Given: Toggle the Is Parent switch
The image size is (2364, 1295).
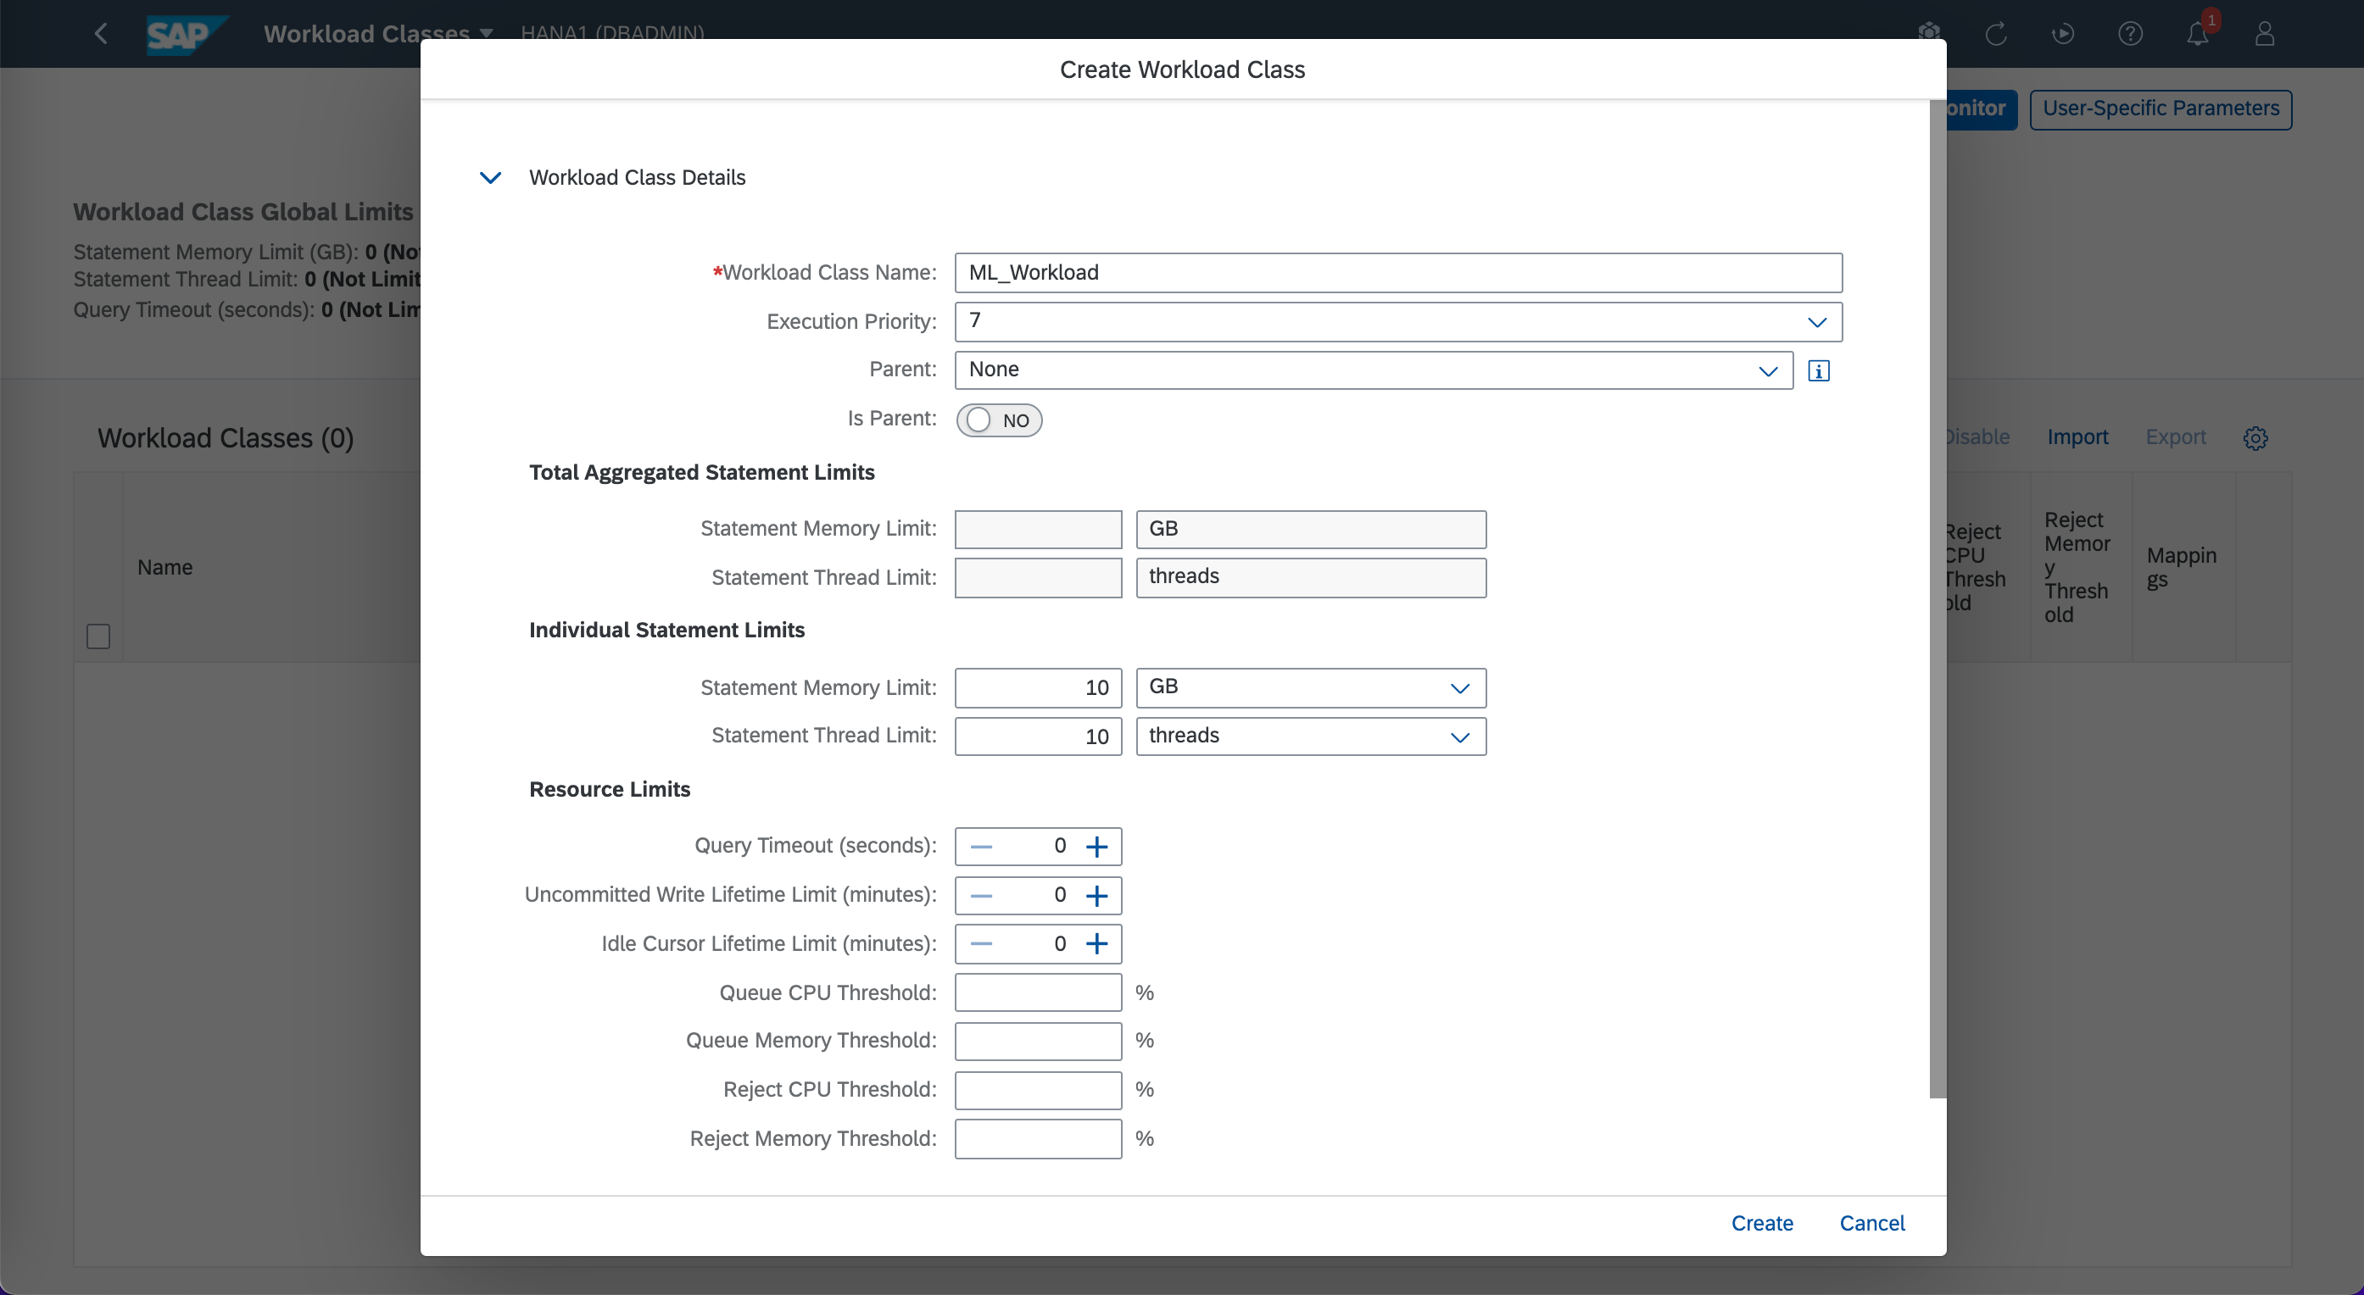Looking at the screenshot, I should 999,420.
